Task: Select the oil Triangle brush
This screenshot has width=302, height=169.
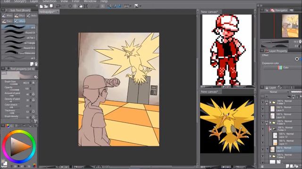Action: 18,43
